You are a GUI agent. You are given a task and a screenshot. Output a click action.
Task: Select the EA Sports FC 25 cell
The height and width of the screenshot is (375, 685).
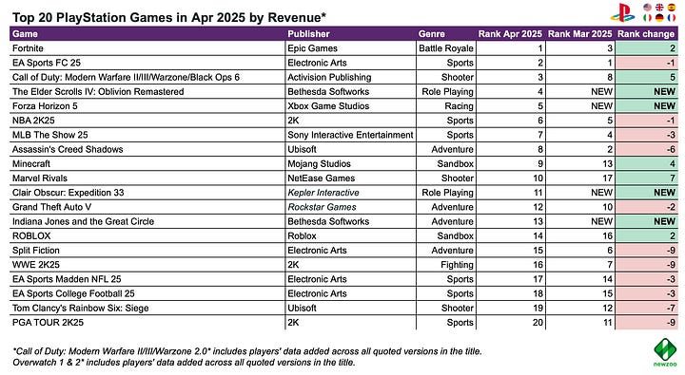147,63
